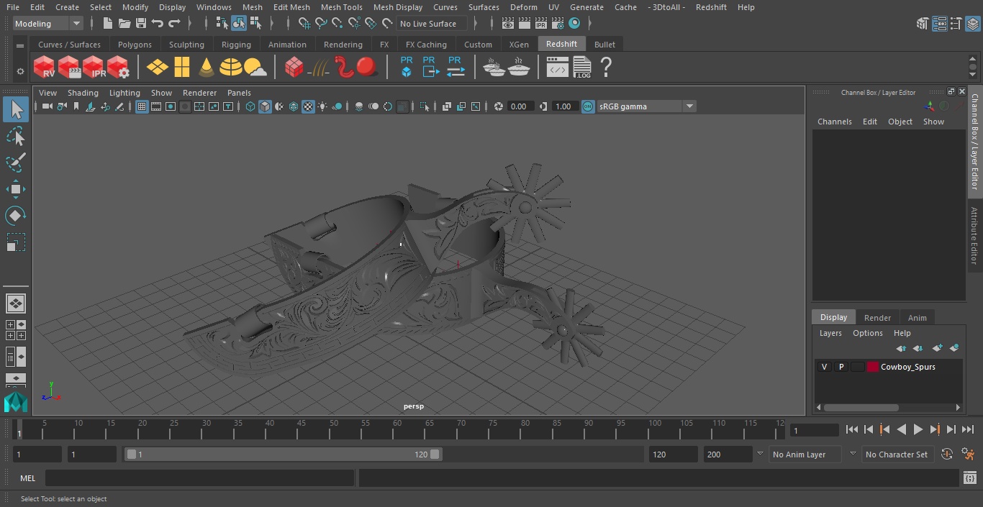The width and height of the screenshot is (983, 507).
Task: Click the save scene icon
Action: tap(141, 24)
